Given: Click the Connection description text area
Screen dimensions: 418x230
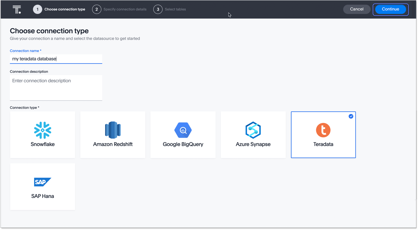Looking at the screenshot, I should point(56,88).
